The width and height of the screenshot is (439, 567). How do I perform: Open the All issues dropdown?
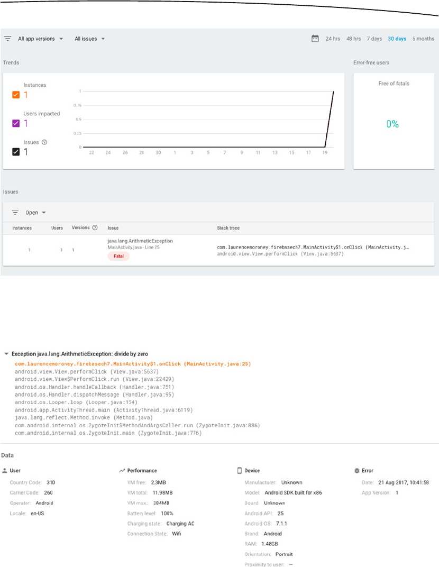(x=89, y=39)
